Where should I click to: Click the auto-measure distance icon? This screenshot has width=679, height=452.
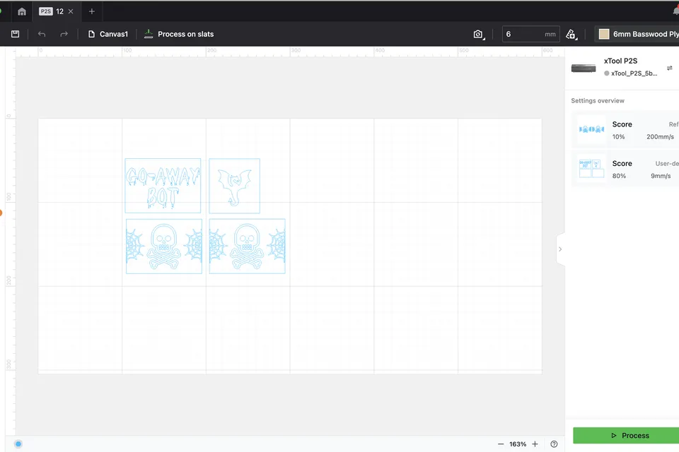click(x=571, y=34)
